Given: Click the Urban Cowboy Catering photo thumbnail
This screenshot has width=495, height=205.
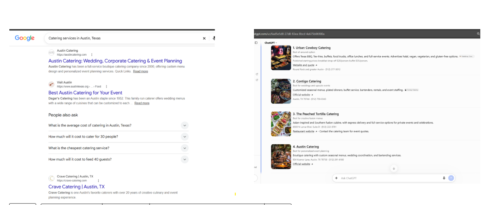Looking at the screenshot, I should click(281, 58).
